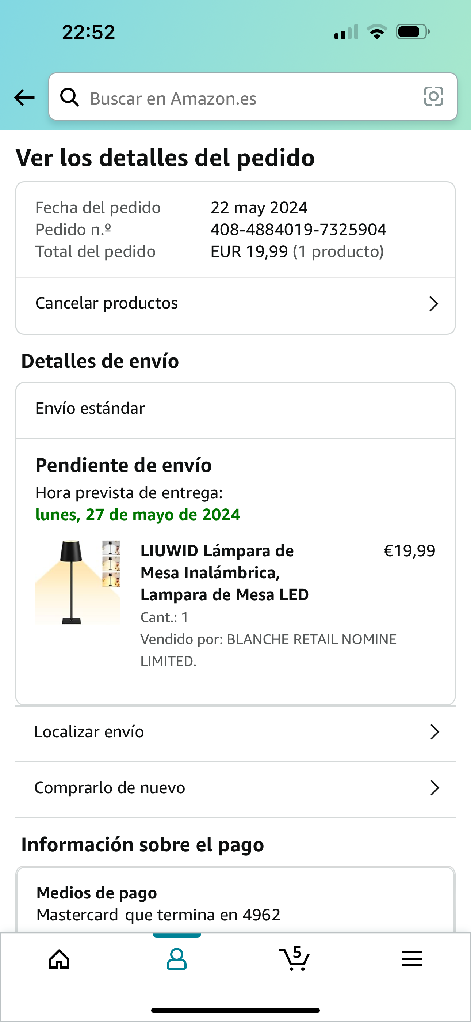
Task: Open the hamburger menu icon
Action: [412, 959]
